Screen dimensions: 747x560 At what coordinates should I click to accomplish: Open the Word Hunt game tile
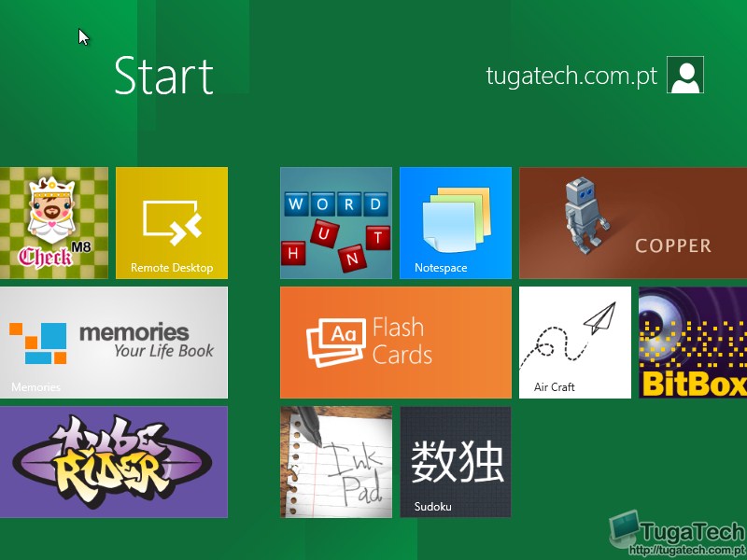point(336,223)
